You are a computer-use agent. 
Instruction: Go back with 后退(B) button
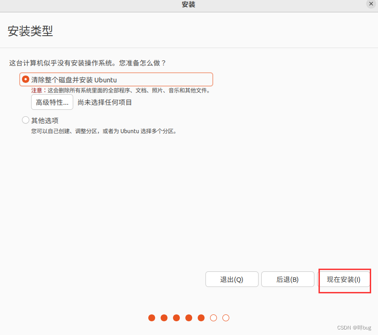click(287, 279)
